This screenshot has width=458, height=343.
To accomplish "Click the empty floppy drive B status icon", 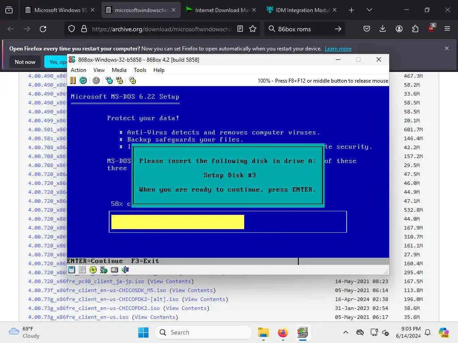I will 82,270.
